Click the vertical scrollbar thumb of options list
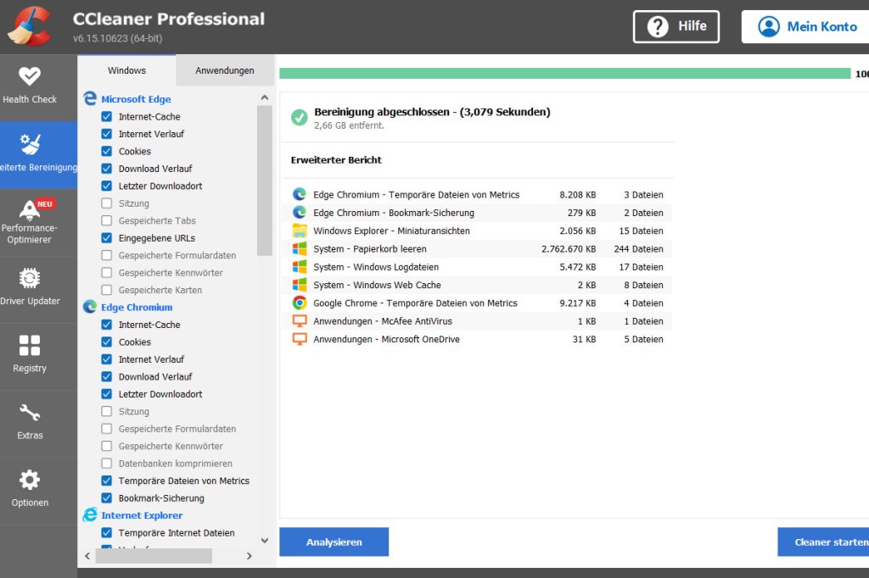 [265, 181]
